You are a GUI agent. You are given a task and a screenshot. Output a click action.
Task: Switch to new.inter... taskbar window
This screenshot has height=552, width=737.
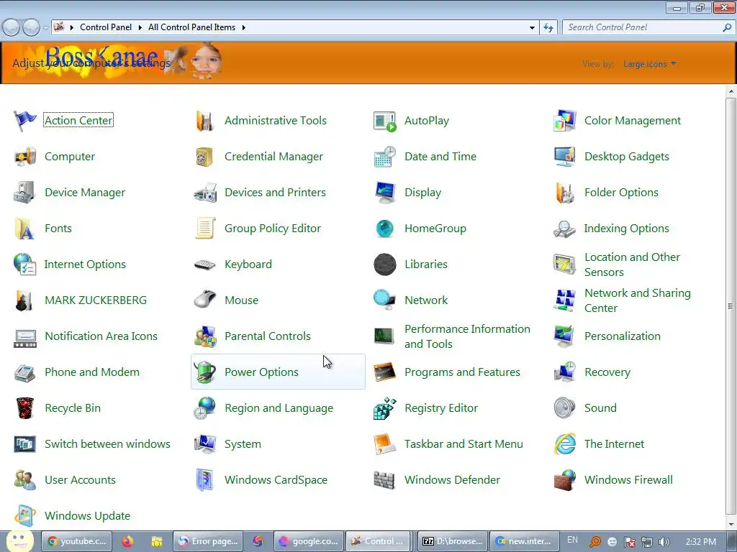[525, 541]
